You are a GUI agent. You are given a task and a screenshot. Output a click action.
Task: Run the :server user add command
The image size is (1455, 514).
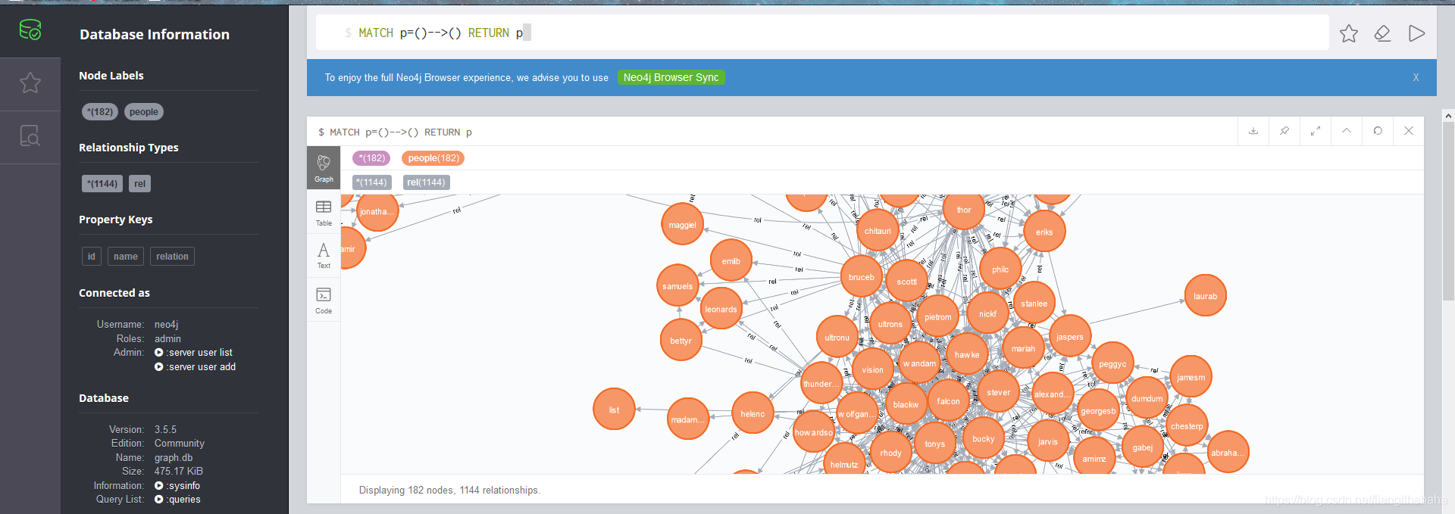(196, 367)
